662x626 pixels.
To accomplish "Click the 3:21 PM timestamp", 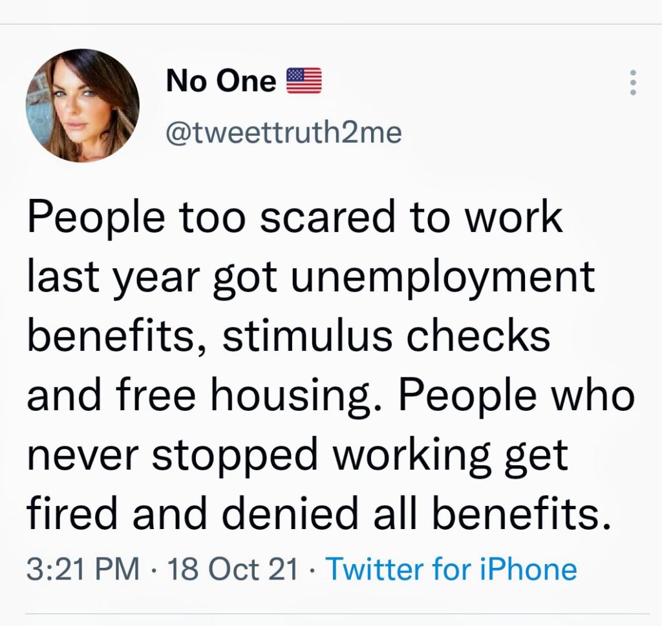I will pyautogui.click(x=83, y=569).
